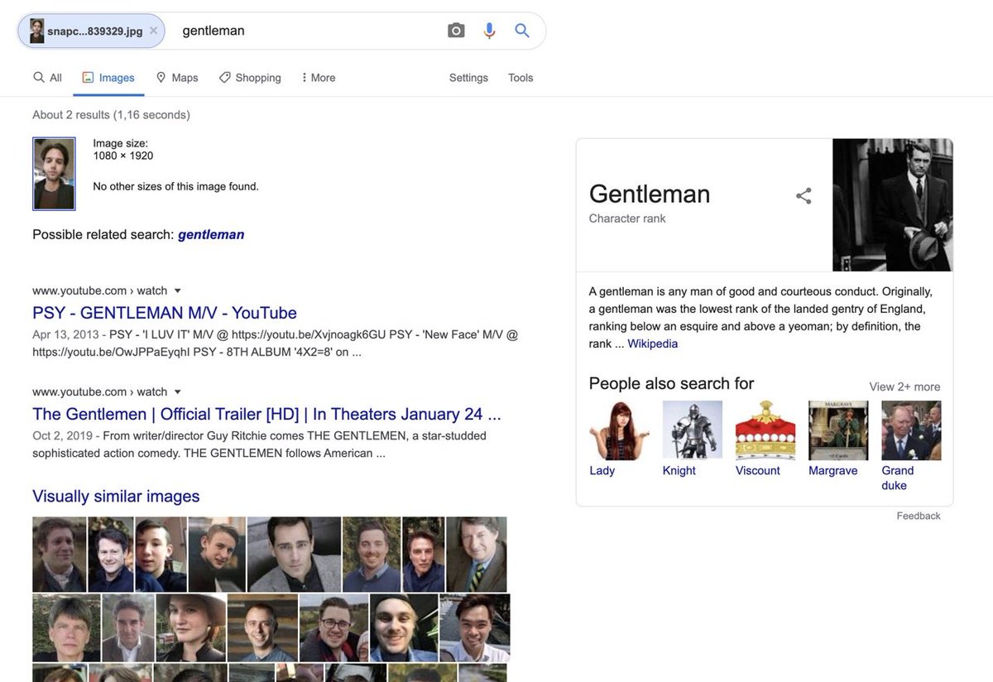
Task: Go to the Shopping tab
Action: tap(250, 78)
